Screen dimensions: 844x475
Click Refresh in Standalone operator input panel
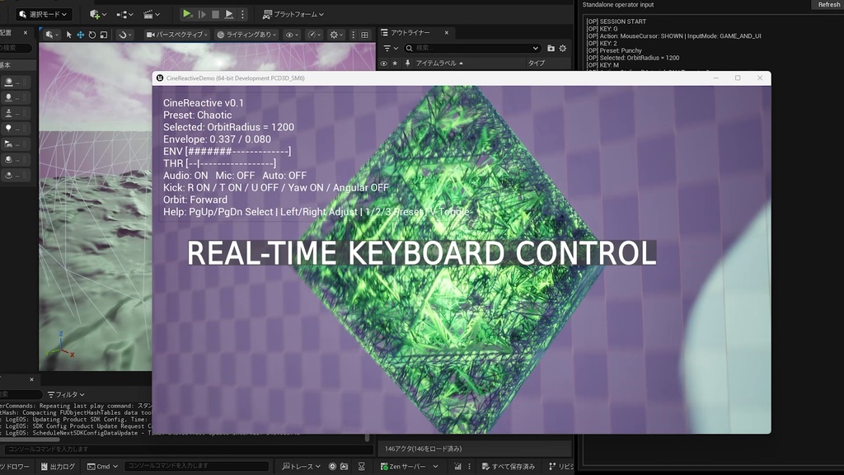pyautogui.click(x=828, y=4)
